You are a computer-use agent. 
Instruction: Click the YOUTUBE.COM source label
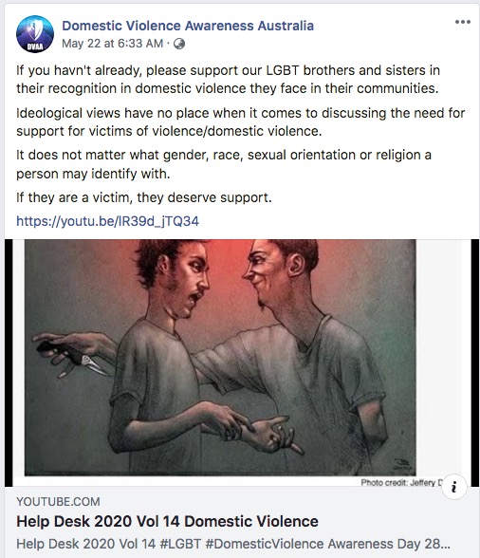click(58, 502)
